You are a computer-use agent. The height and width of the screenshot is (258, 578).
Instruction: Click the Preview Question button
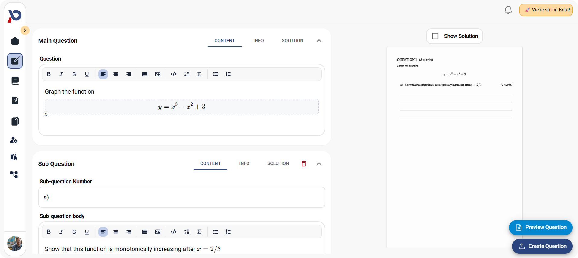click(540, 227)
